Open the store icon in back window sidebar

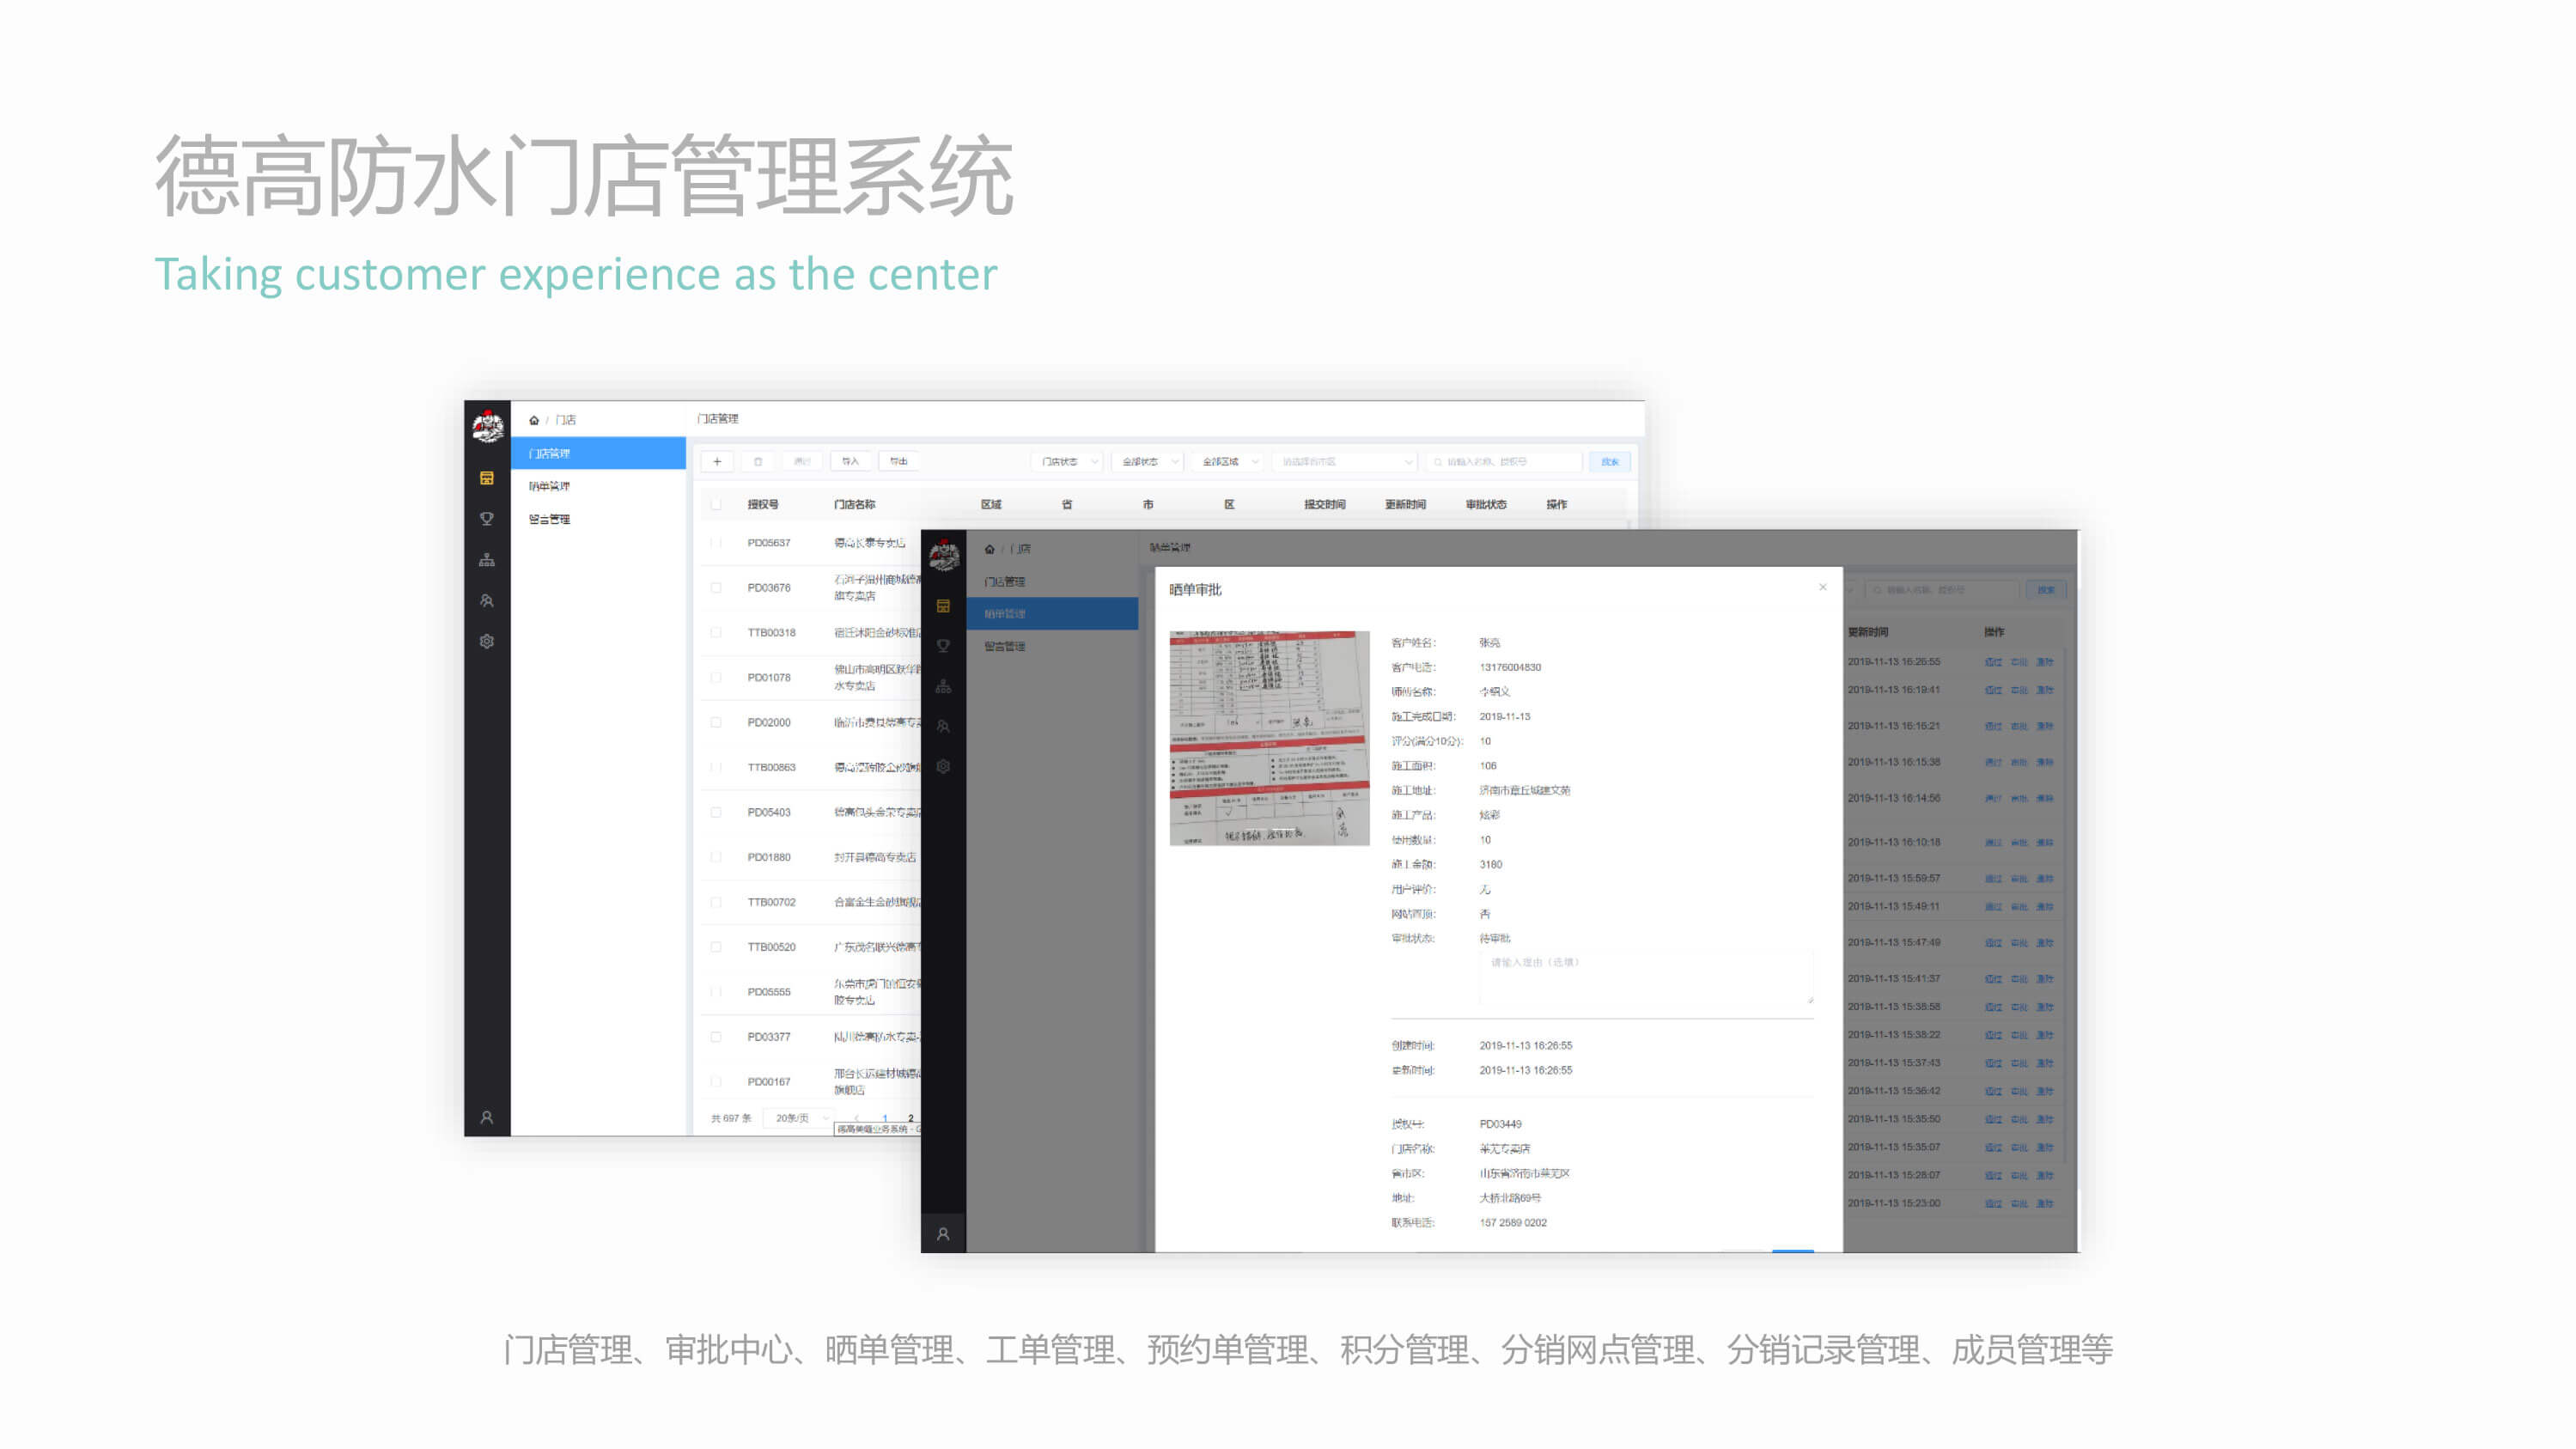(487, 478)
